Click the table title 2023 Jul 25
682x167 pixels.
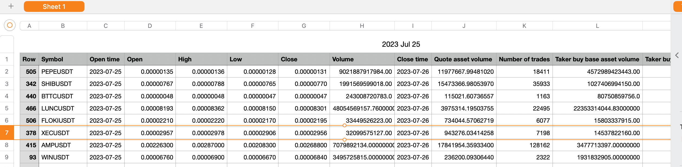click(x=401, y=44)
